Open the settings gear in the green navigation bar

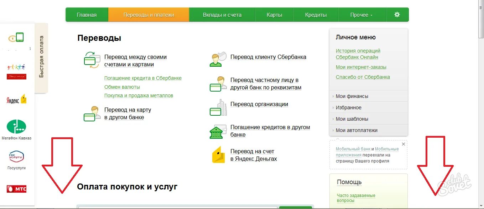pos(397,15)
